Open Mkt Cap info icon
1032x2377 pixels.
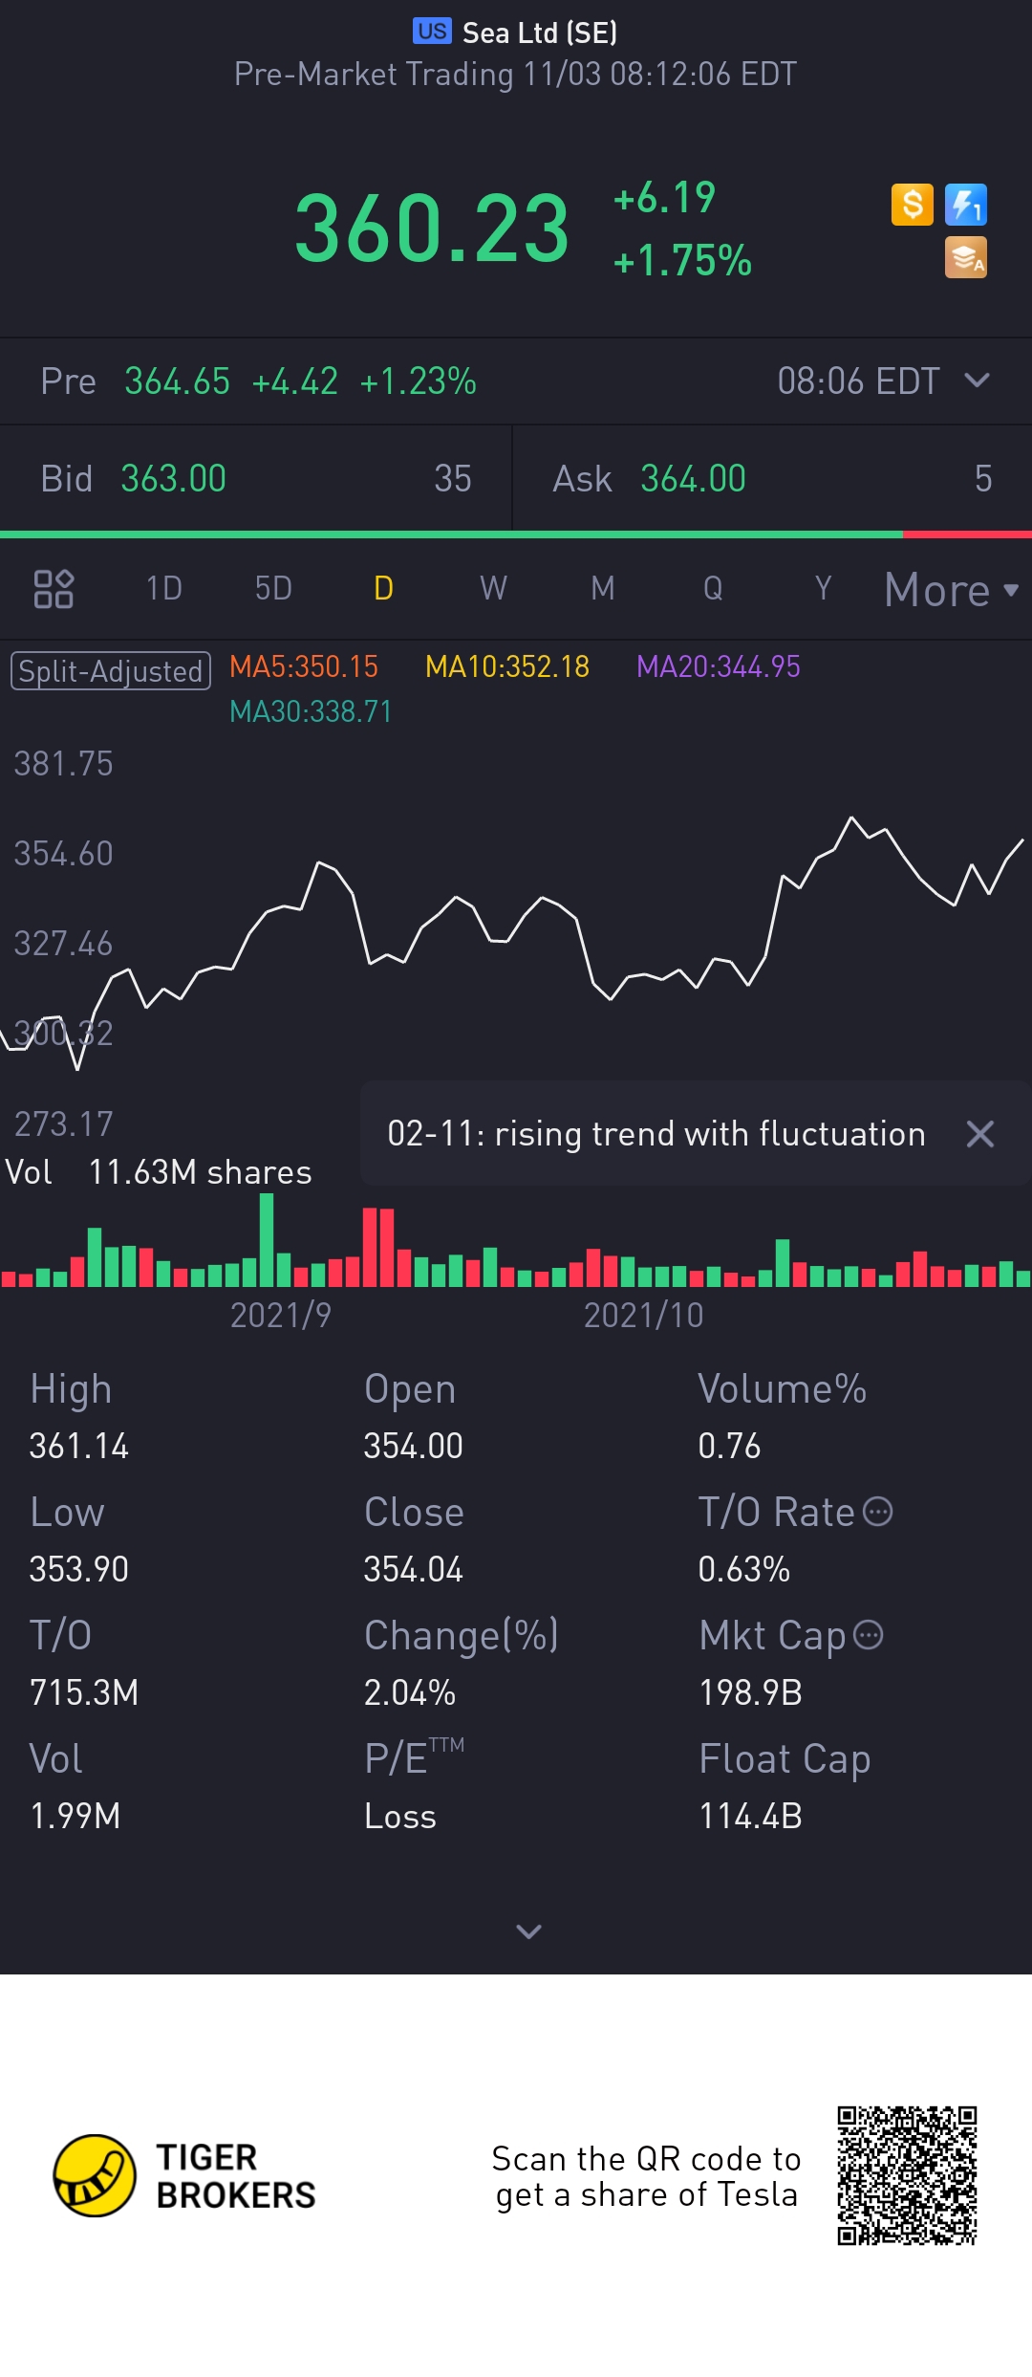[868, 1635]
